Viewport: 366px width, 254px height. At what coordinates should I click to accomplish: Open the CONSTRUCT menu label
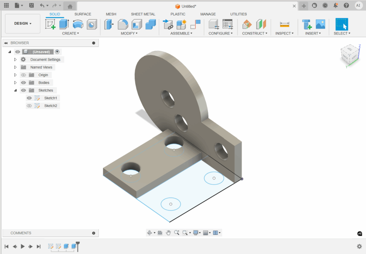coord(254,34)
